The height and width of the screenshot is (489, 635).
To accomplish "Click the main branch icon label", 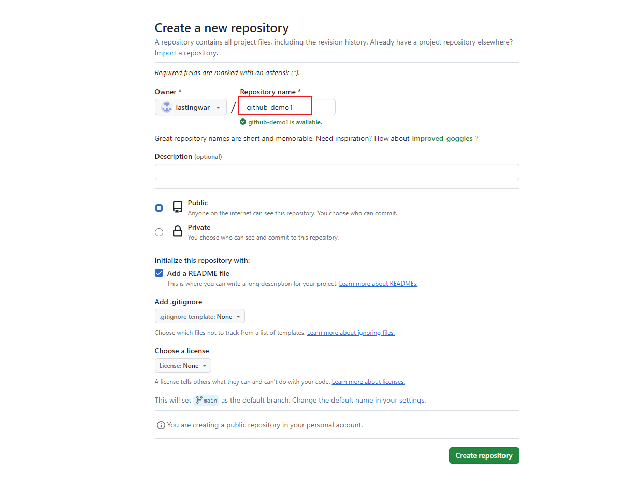I will point(206,400).
